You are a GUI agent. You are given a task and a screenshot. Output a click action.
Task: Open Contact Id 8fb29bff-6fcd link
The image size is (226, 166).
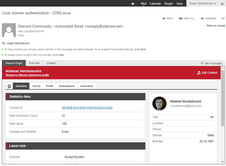coord(87,108)
